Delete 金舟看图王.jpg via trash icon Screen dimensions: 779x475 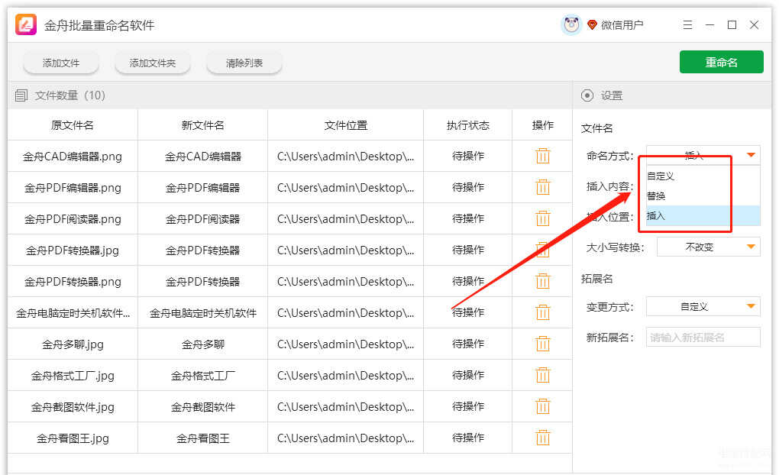click(542, 438)
